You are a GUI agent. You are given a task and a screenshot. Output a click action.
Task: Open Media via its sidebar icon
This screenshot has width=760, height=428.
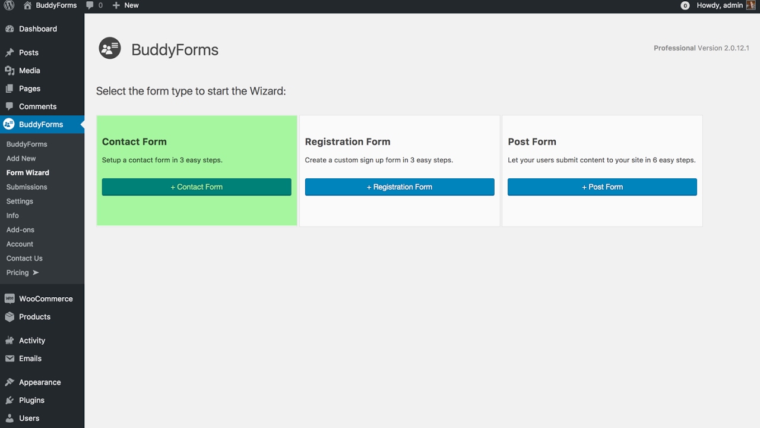tap(9, 70)
